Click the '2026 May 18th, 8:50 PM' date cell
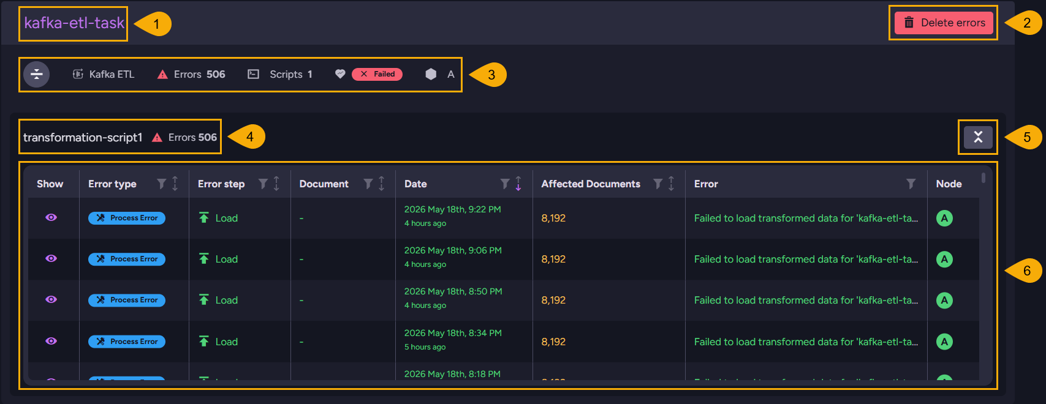 point(453,291)
